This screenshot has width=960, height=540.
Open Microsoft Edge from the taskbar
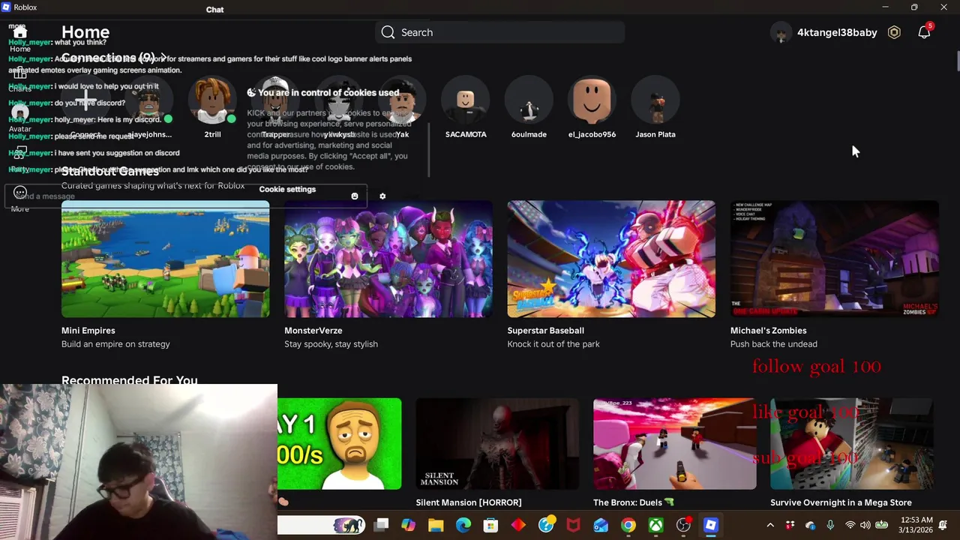pos(463,525)
